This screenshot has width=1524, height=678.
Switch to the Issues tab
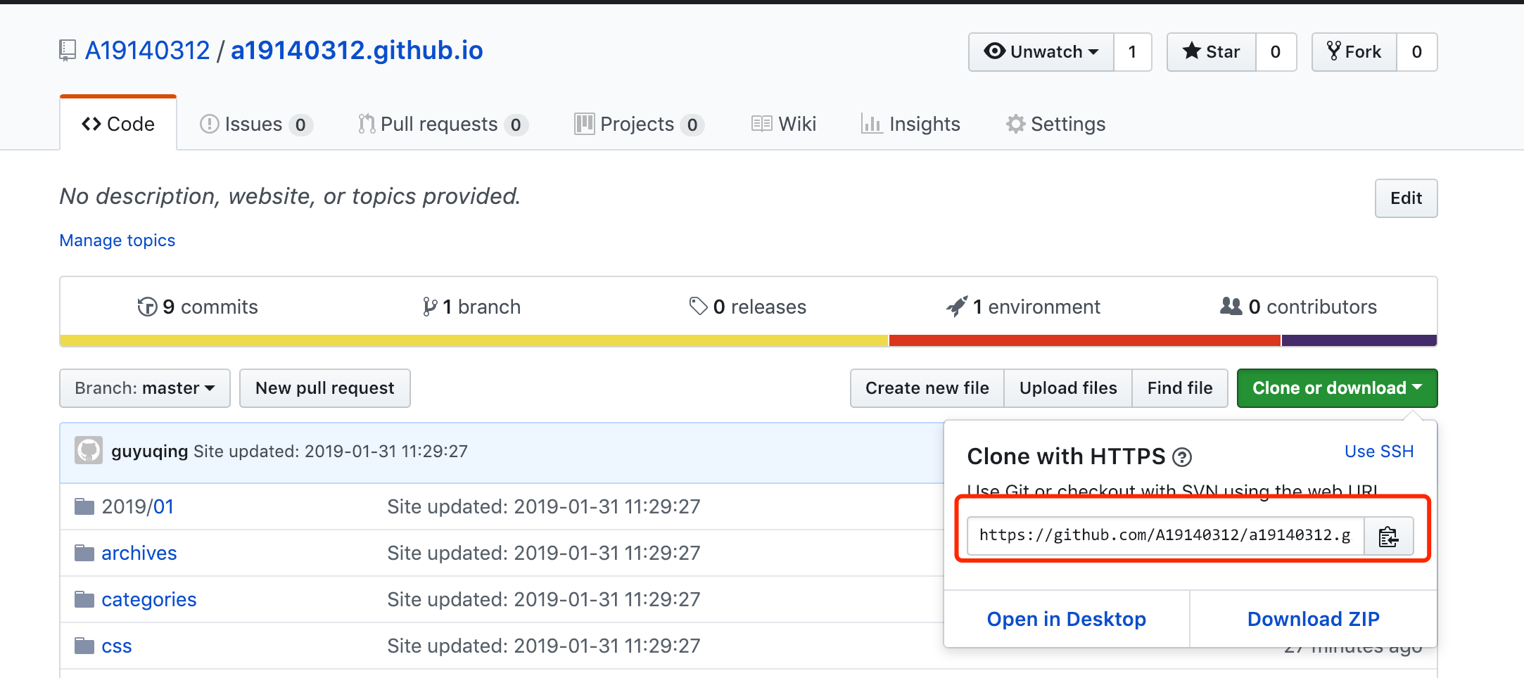(x=255, y=124)
